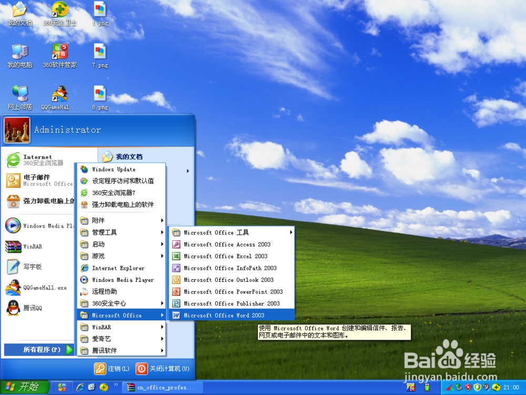This screenshot has width=526, height=395.
Task: Select the 7.png desktop file
Action: pos(100,56)
